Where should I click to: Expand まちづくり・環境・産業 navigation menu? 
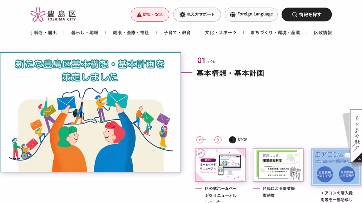275,33
